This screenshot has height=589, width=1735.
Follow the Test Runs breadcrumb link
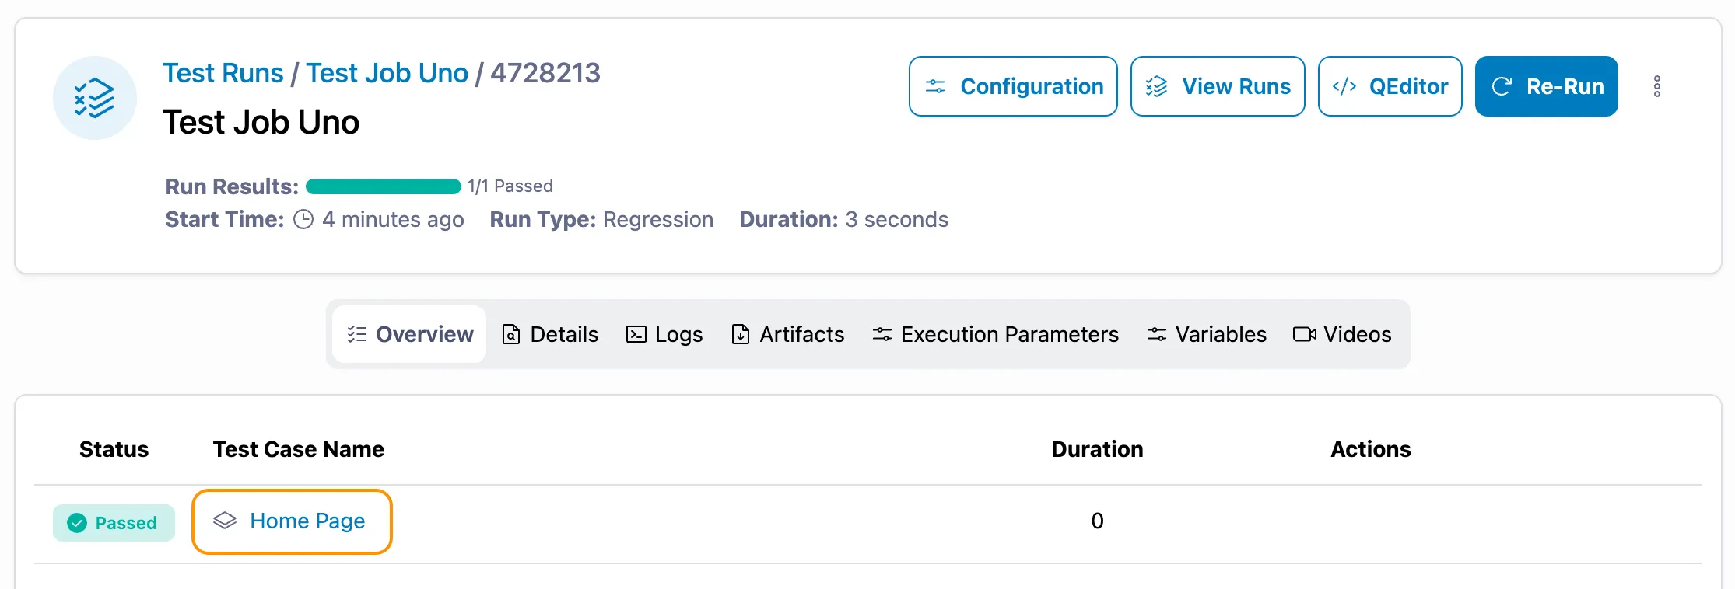(x=223, y=73)
